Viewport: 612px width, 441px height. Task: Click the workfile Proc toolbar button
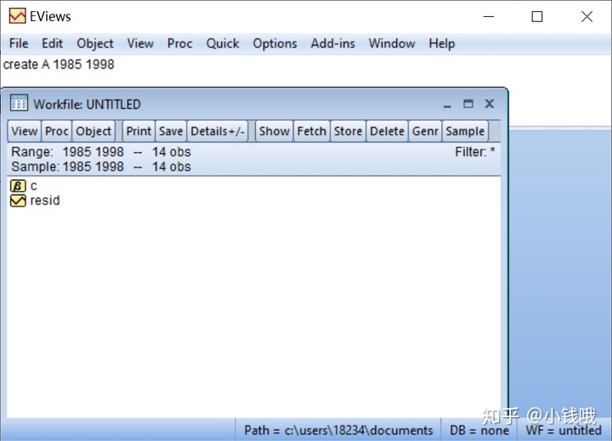[x=57, y=131]
